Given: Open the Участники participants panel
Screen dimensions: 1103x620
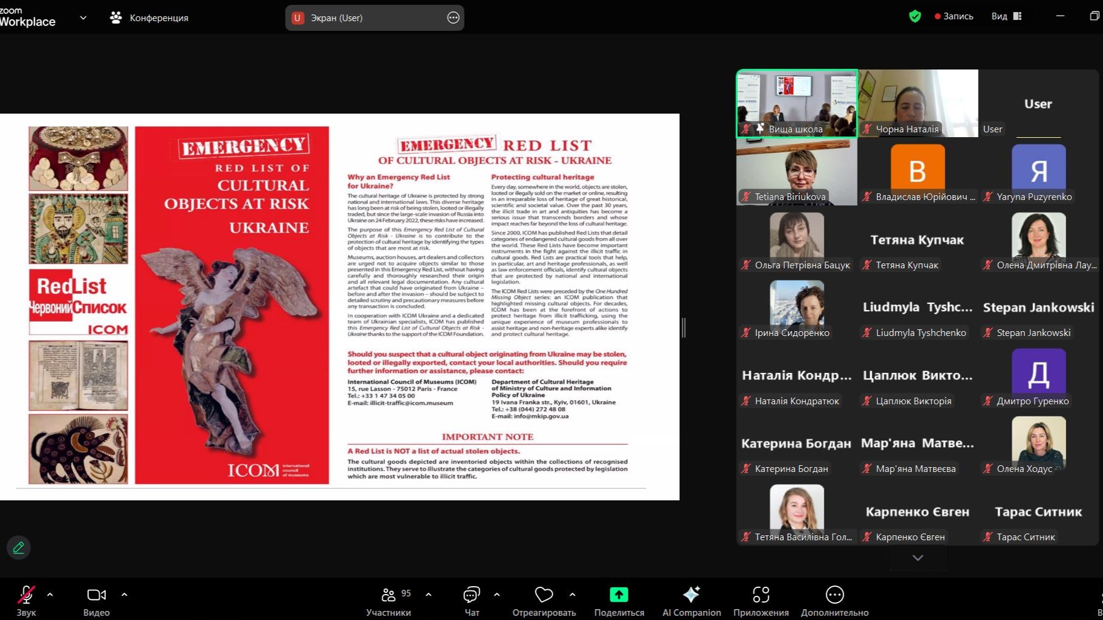Looking at the screenshot, I should (x=388, y=595).
